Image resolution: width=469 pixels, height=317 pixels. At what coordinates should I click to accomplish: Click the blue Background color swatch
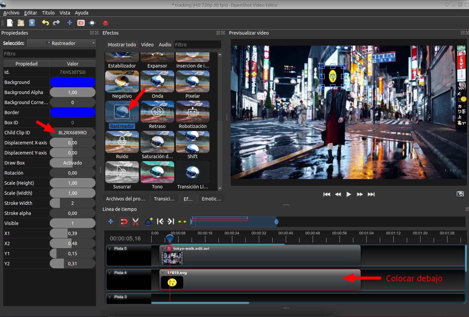[x=72, y=82]
